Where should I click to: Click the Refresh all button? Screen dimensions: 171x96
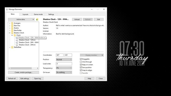coord(12,78)
